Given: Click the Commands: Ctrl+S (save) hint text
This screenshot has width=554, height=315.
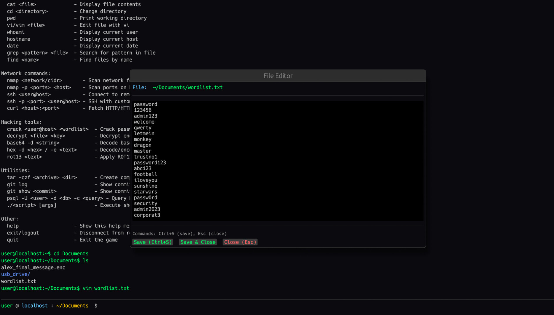Looking at the screenshot, I should pos(180,233).
